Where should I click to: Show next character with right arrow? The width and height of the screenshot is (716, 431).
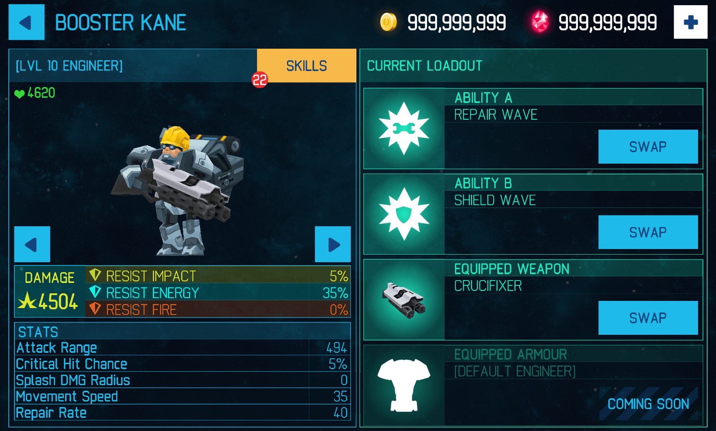[333, 244]
